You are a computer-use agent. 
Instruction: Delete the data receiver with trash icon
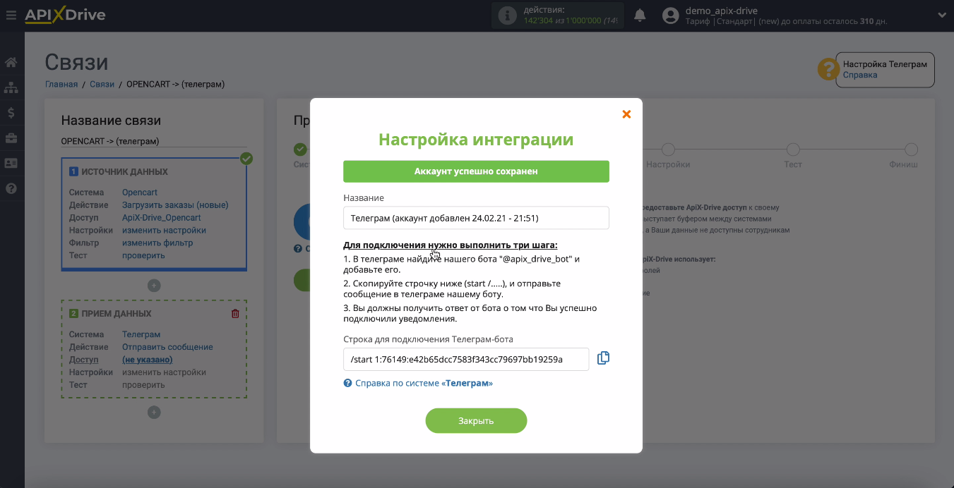[x=235, y=314]
